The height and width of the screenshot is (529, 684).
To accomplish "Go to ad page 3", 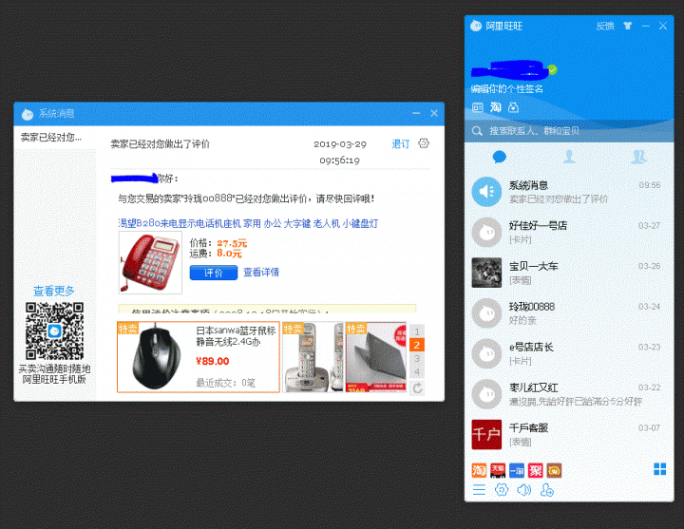I will click(x=417, y=358).
